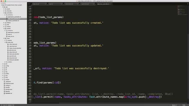Switch to the task.rb tab
The image size is (189, 106).
55,4
